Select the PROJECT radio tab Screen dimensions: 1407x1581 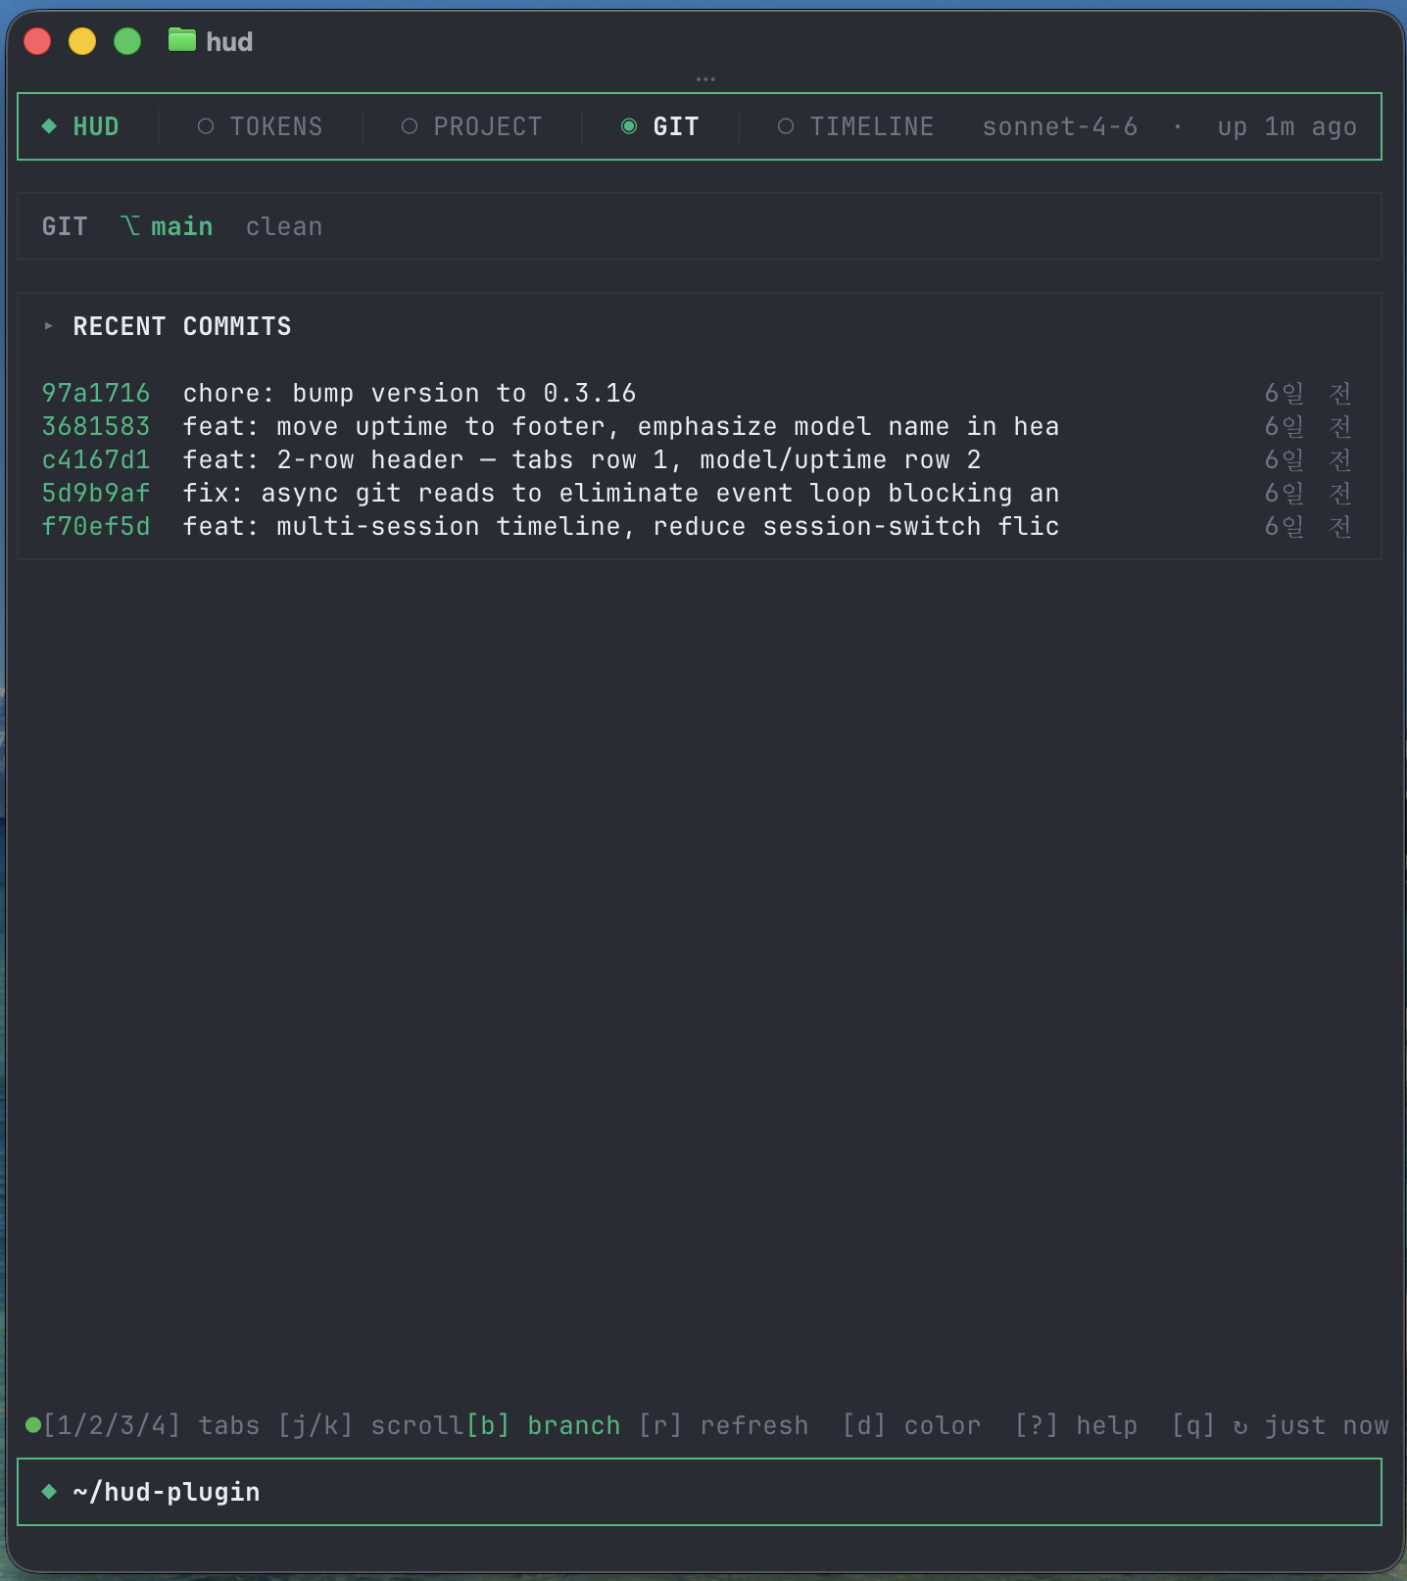point(472,126)
